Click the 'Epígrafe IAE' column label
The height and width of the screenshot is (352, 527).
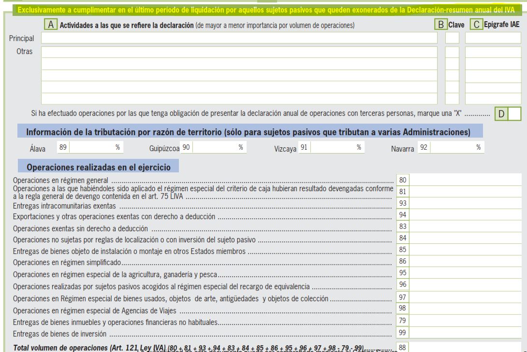tap(501, 25)
